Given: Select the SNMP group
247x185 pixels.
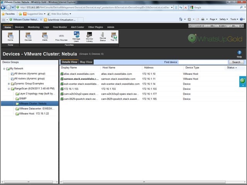Looking at the screenshot, I should click(23, 99).
